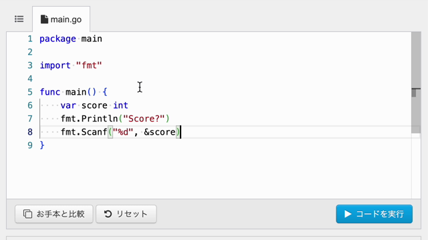The height and width of the screenshot is (240, 428).
Task: Click line number 8 in gutter
Action: (30, 132)
